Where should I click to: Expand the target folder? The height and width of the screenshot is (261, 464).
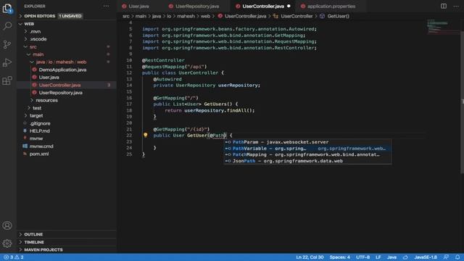click(x=36, y=116)
